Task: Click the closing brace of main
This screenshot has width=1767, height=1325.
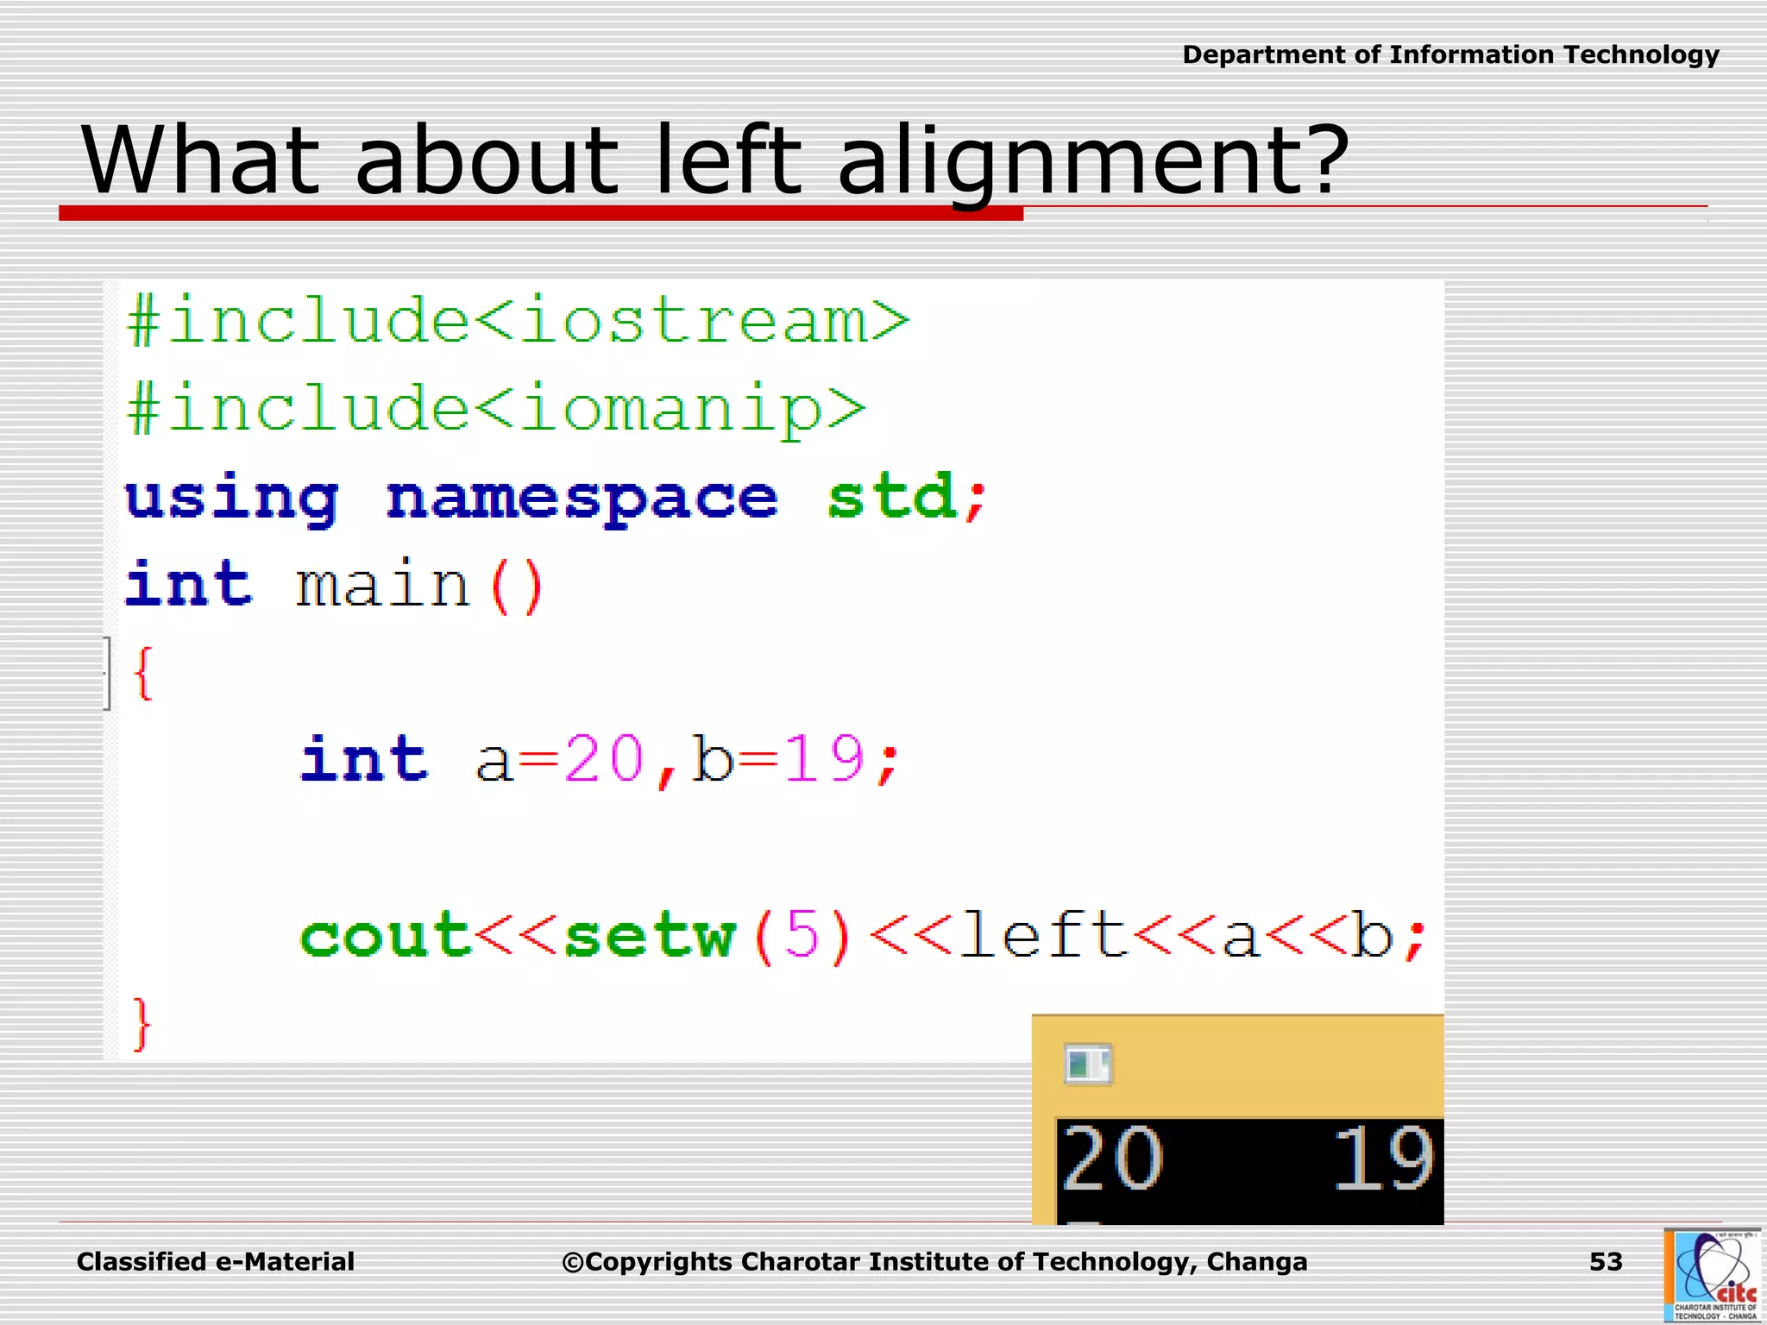Action: pos(141,1024)
